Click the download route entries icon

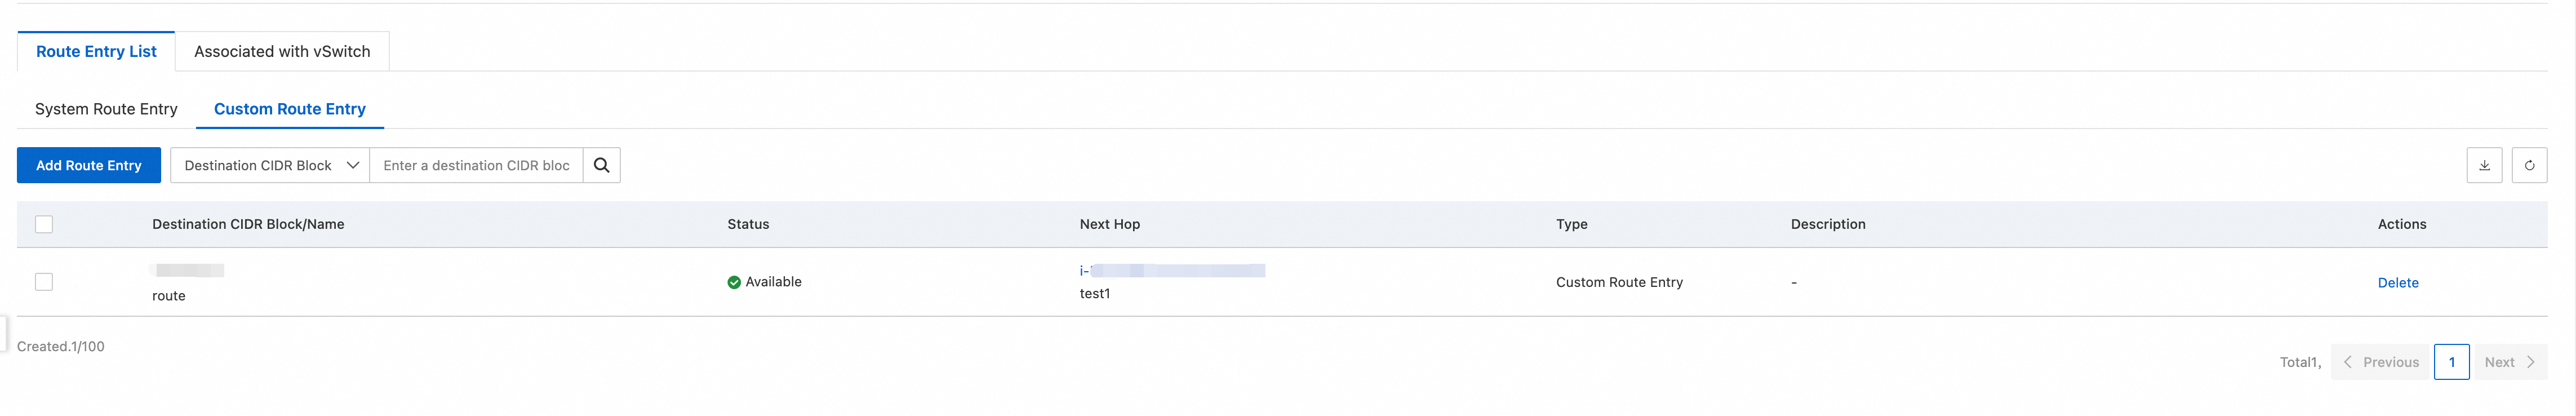2484,165
